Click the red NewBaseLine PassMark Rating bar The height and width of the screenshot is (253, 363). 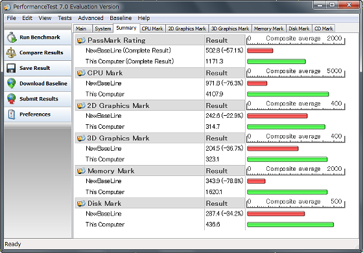(x=260, y=50)
